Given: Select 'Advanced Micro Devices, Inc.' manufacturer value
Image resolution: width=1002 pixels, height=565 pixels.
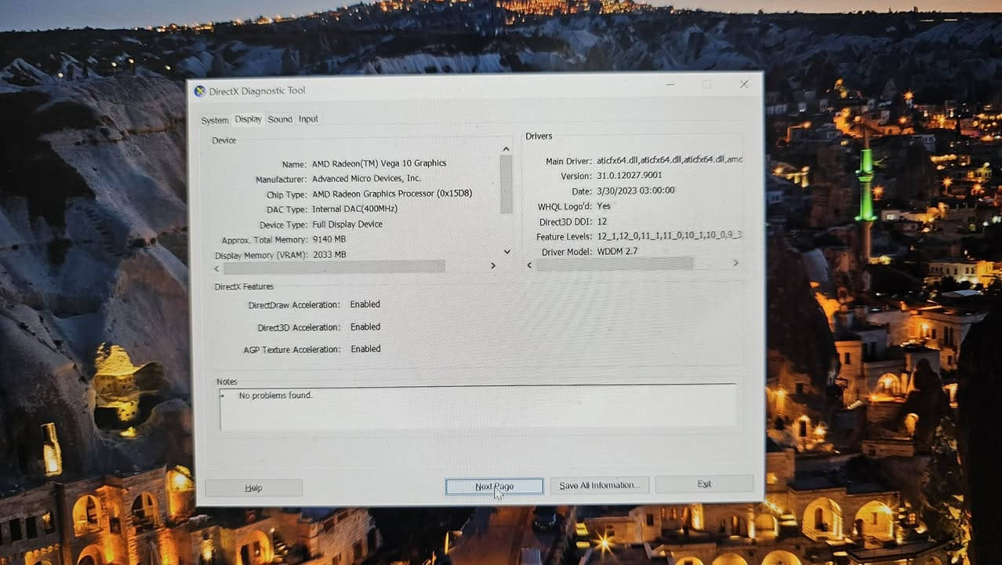Looking at the screenshot, I should pyautogui.click(x=366, y=179).
